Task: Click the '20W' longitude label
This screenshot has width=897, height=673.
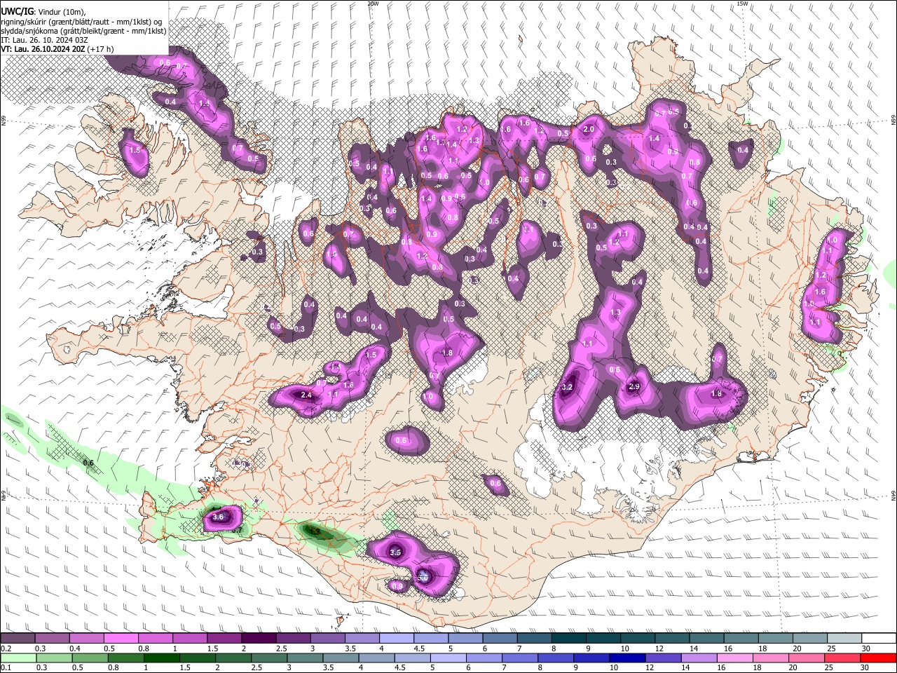Action: pyautogui.click(x=373, y=4)
